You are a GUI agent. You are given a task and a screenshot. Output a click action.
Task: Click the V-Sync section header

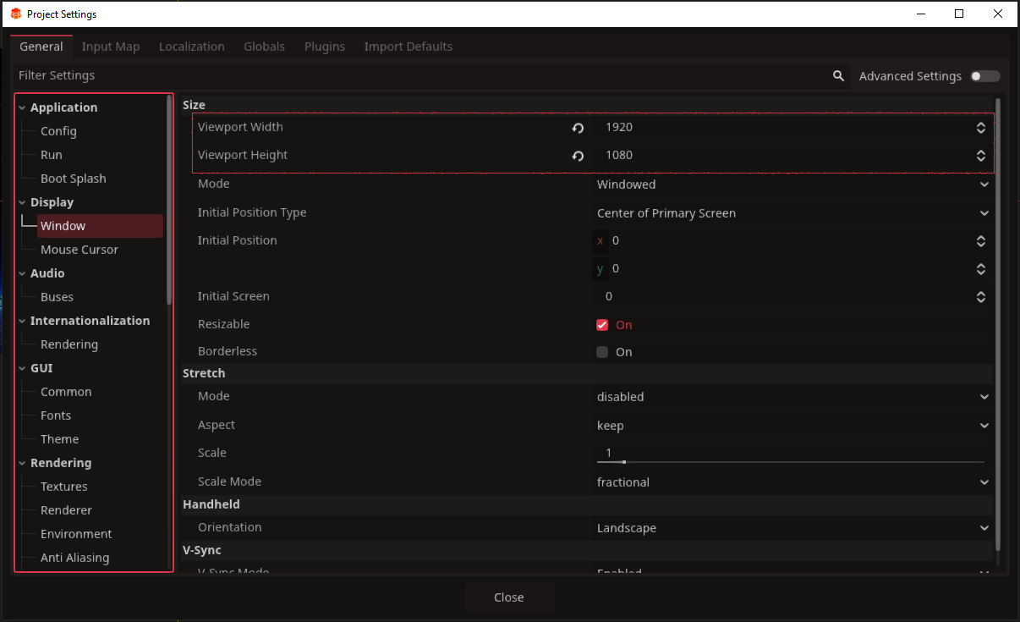(587, 550)
